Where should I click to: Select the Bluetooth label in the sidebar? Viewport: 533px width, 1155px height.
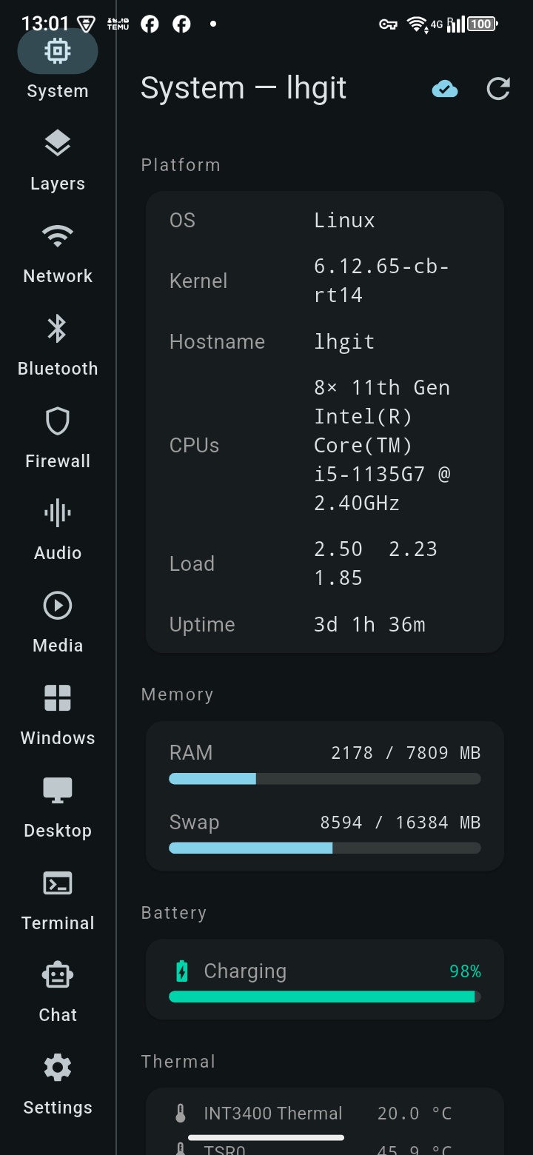(x=58, y=369)
